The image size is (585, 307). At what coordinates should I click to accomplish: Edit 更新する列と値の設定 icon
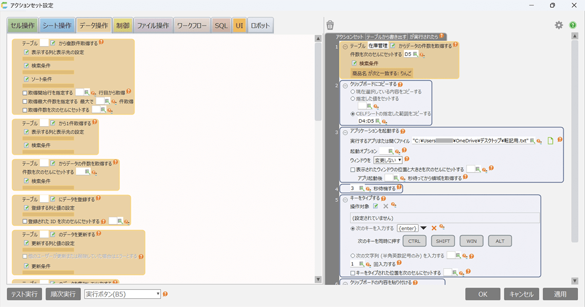[26, 243]
